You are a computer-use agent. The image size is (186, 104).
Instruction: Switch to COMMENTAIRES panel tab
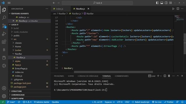121,76
